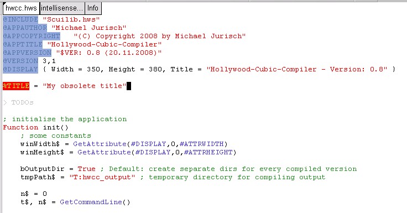407x213 pixels.
Task: Click the True value of bOutputDir
Action: pyautogui.click(x=86, y=169)
